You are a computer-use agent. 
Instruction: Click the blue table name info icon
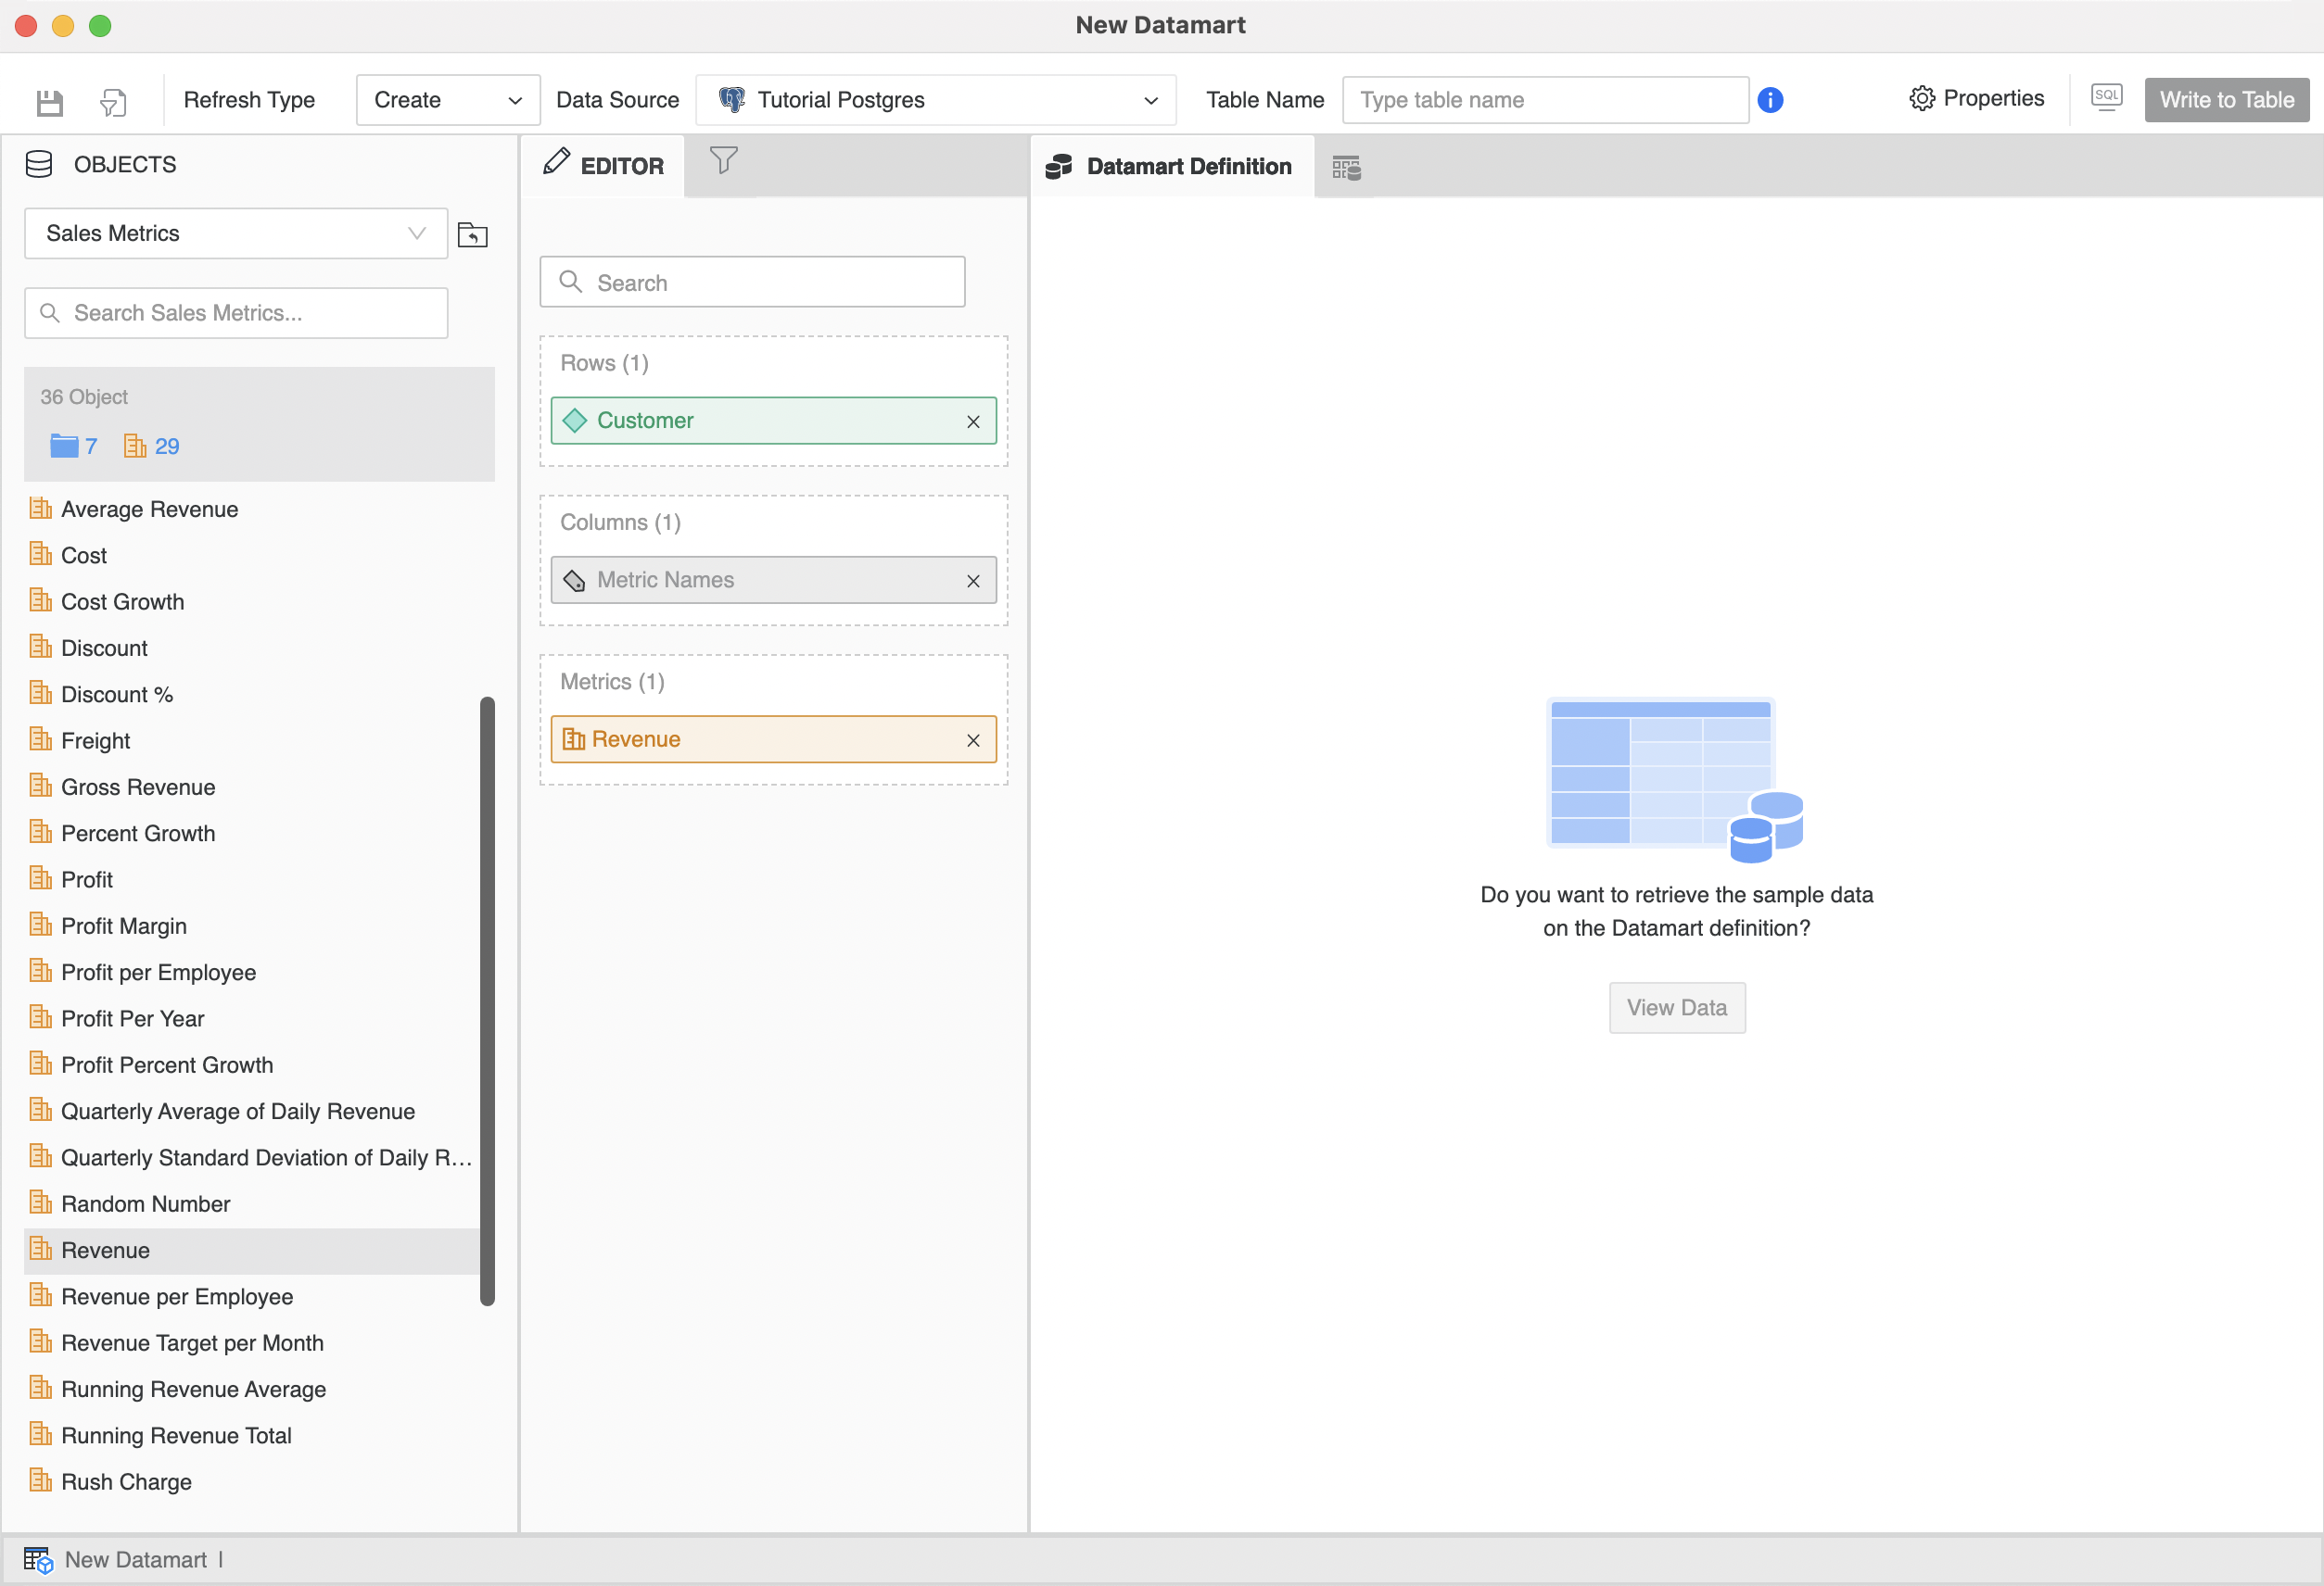coord(1770,100)
